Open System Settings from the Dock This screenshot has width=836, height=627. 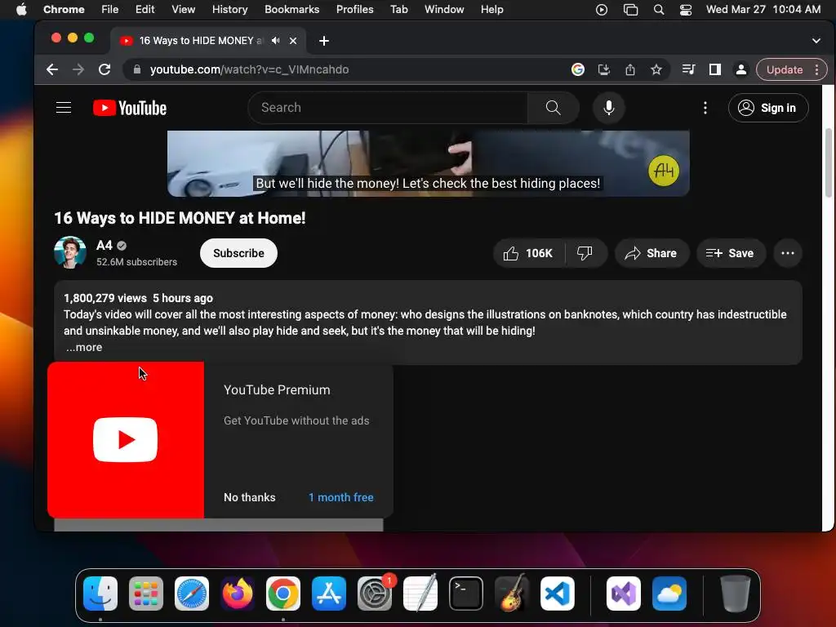coord(374,594)
